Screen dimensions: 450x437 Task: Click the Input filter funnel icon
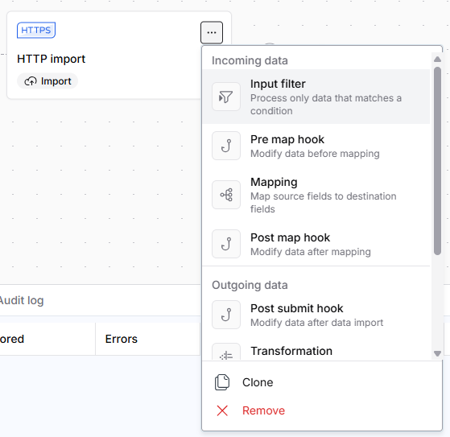point(226,97)
